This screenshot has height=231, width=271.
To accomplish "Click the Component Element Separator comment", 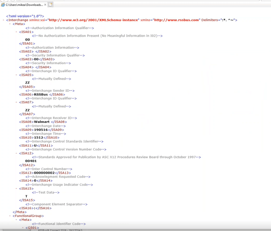I will click(x=57, y=204).
